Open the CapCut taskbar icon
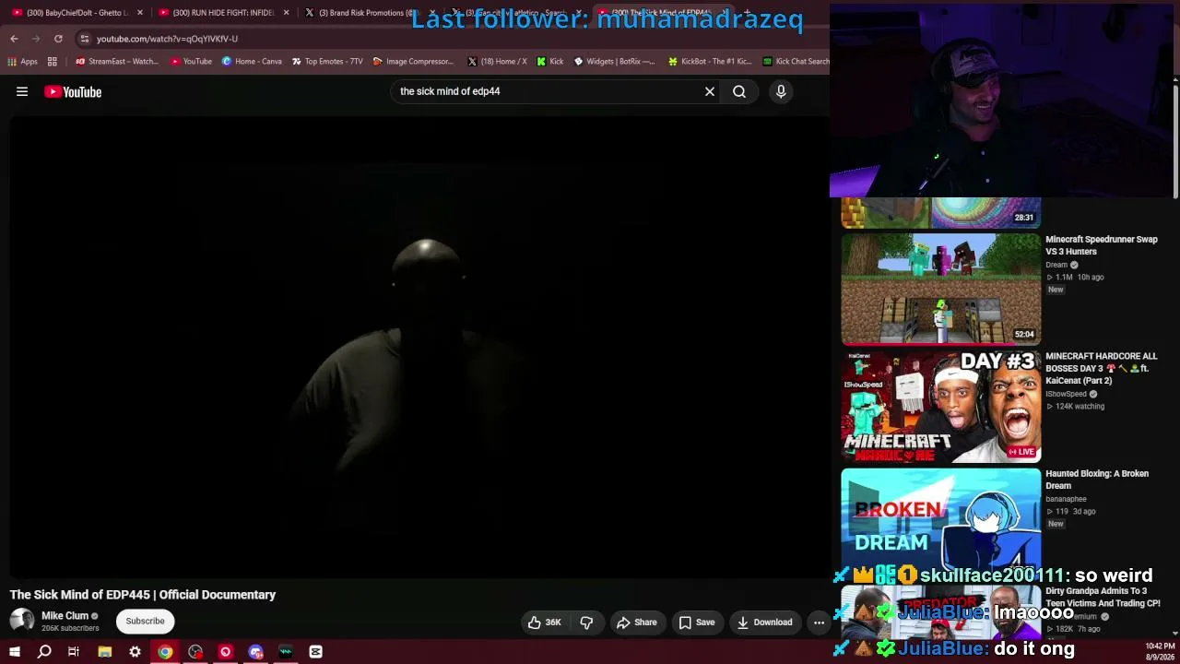Screen dimensions: 1180x664 pyautogui.click(x=315, y=652)
